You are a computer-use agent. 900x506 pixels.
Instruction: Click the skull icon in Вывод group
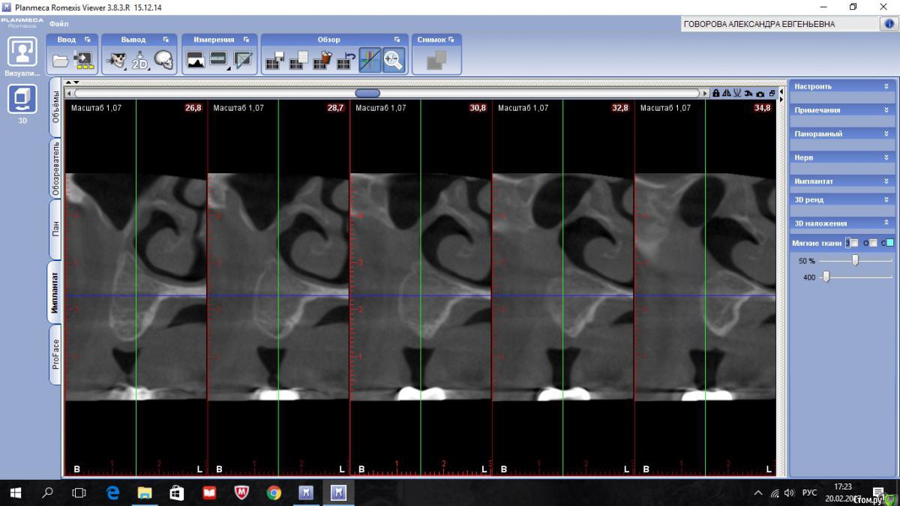(163, 60)
